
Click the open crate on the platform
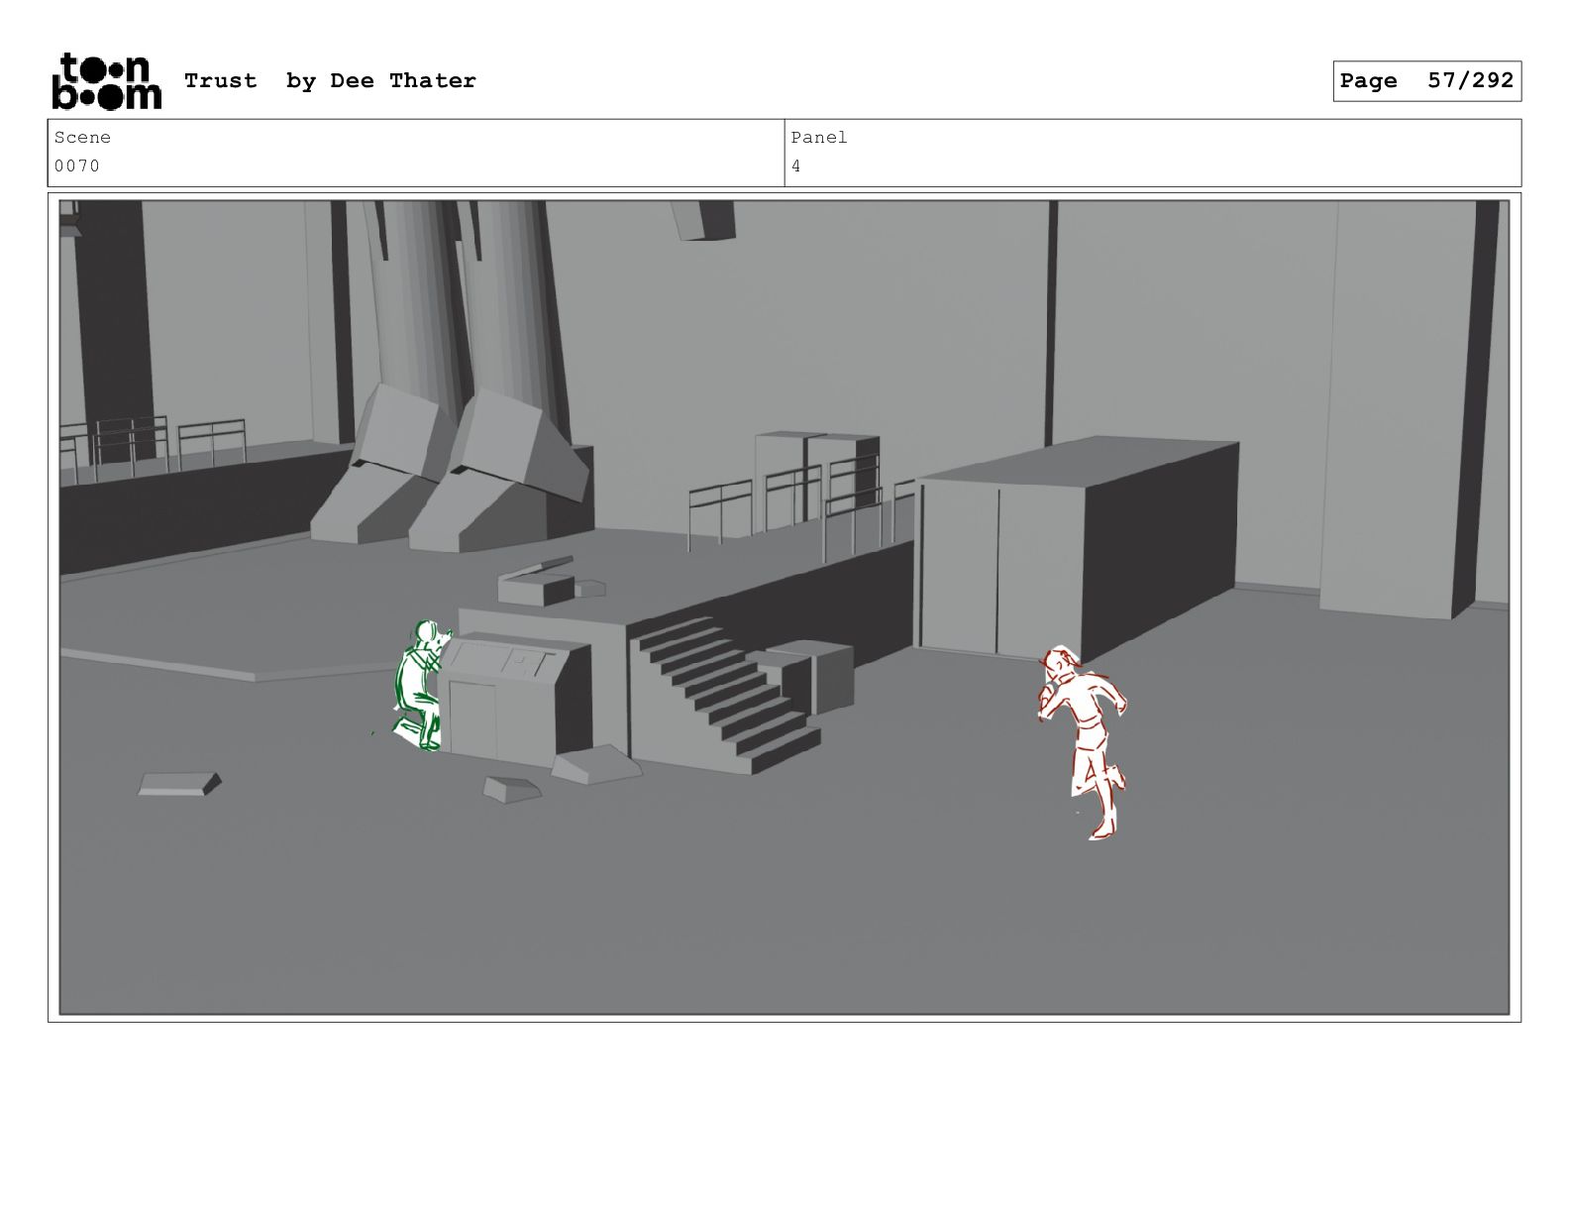(x=537, y=583)
